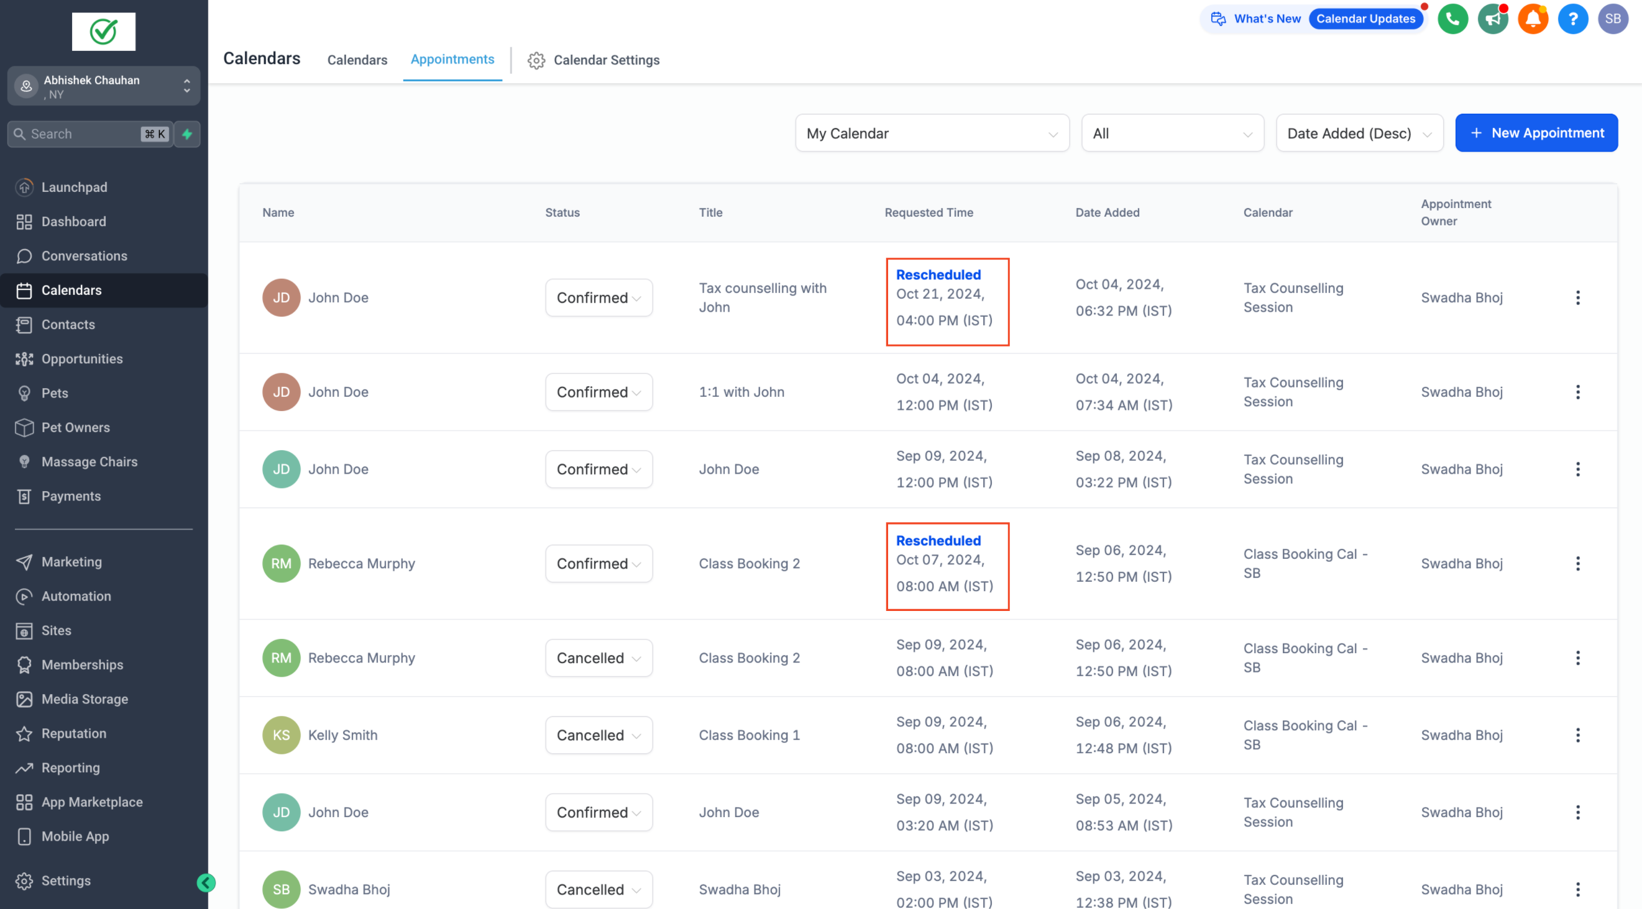The width and height of the screenshot is (1642, 909).
Task: Open the Date Added (Desc) sort dropdown
Action: (x=1359, y=133)
